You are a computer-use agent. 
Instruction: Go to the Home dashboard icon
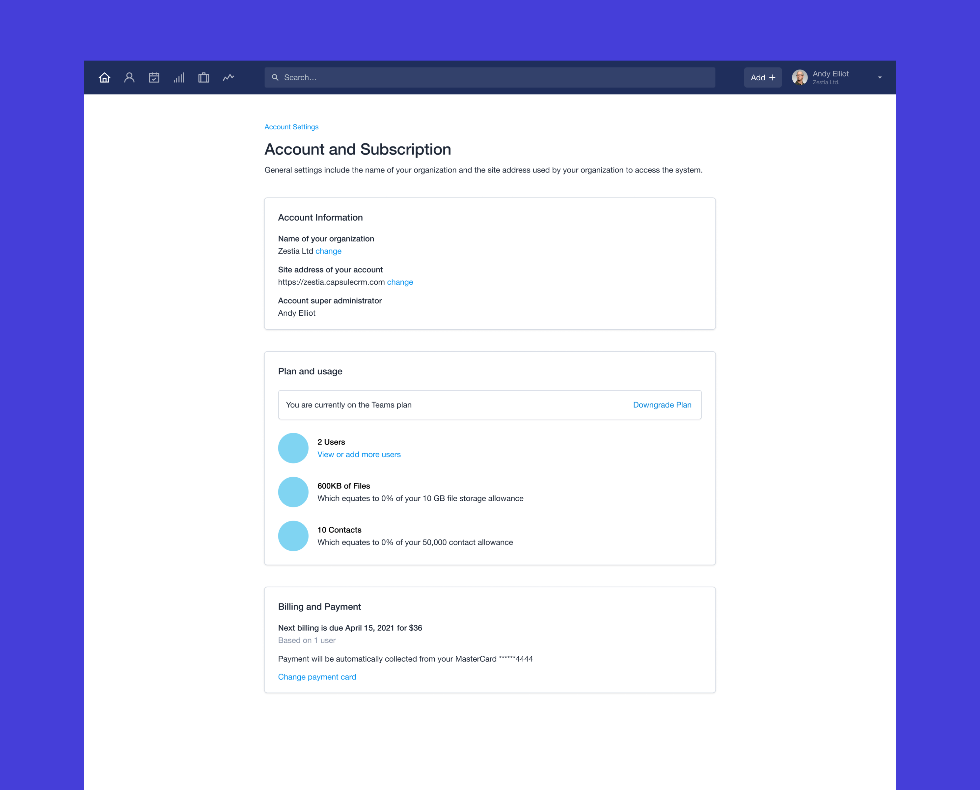pos(104,77)
